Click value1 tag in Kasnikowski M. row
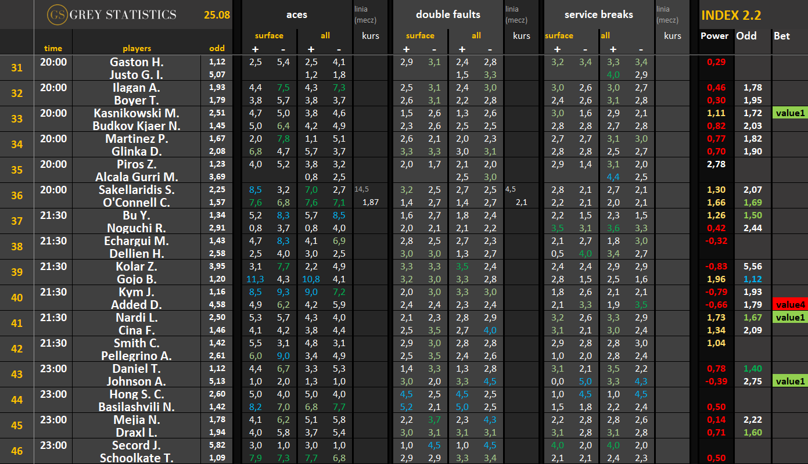 (x=789, y=113)
